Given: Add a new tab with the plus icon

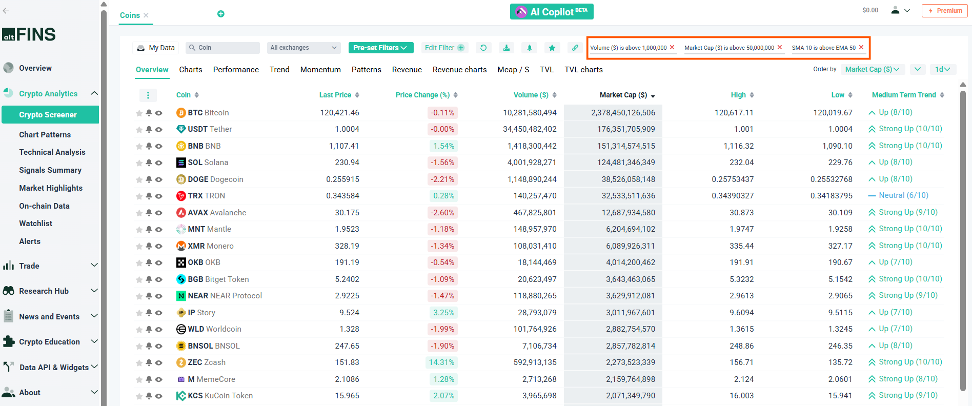Looking at the screenshot, I should coord(220,14).
